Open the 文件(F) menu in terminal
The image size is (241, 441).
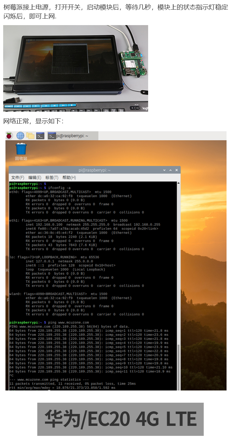[18, 178]
